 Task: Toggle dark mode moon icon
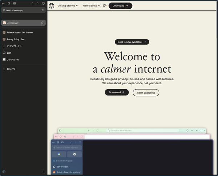click(105, 6)
